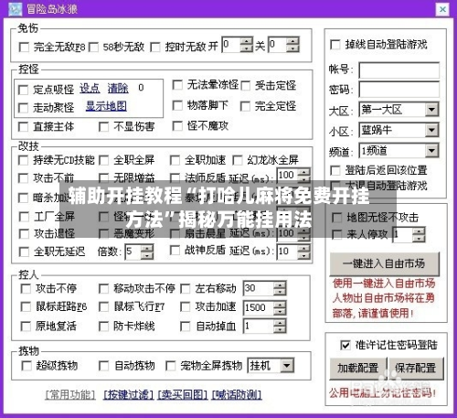Check 控时无敌 option
The height and width of the screenshot is (418, 457).
(x=155, y=48)
